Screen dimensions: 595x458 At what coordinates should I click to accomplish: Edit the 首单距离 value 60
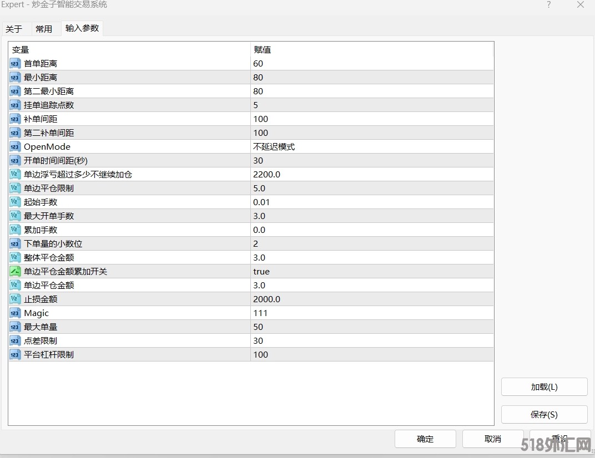(372, 64)
